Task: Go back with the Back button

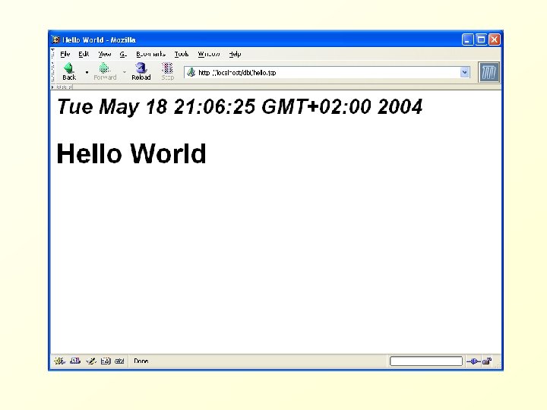Action: click(68, 71)
